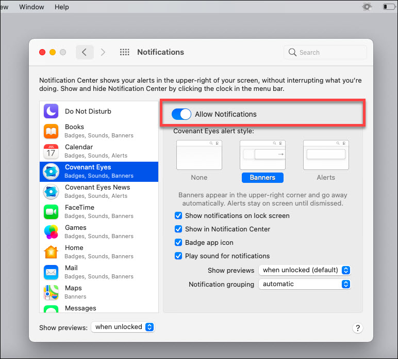Select the Calendar row
The image size is (398, 359).
tap(99, 151)
